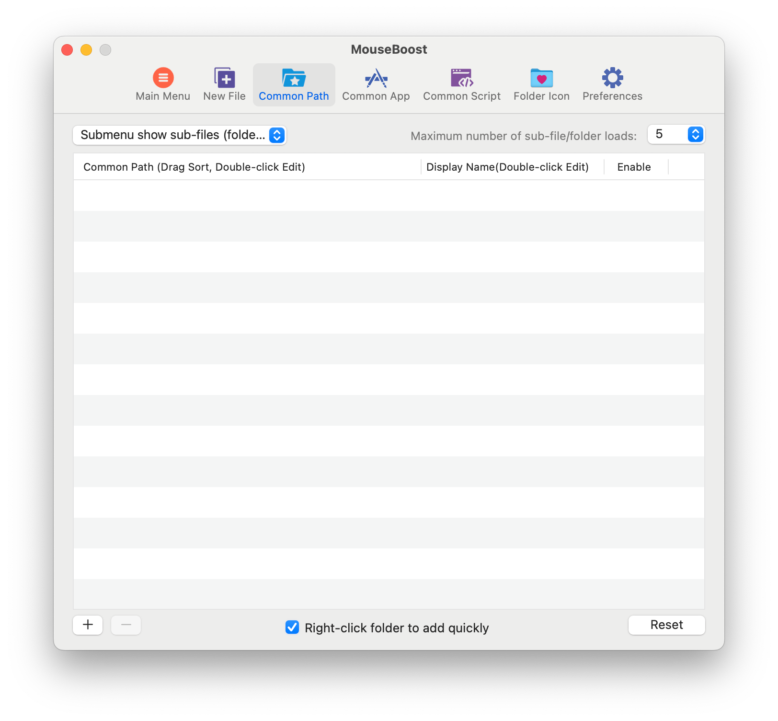Image resolution: width=778 pixels, height=721 pixels.
Task: Select the New File toolbar icon
Action: pyautogui.click(x=224, y=78)
